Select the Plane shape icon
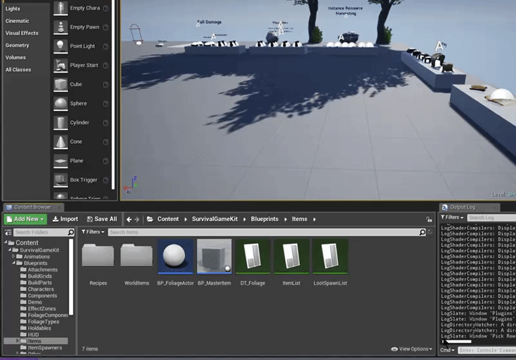This screenshot has height=360, width=516. (61, 161)
